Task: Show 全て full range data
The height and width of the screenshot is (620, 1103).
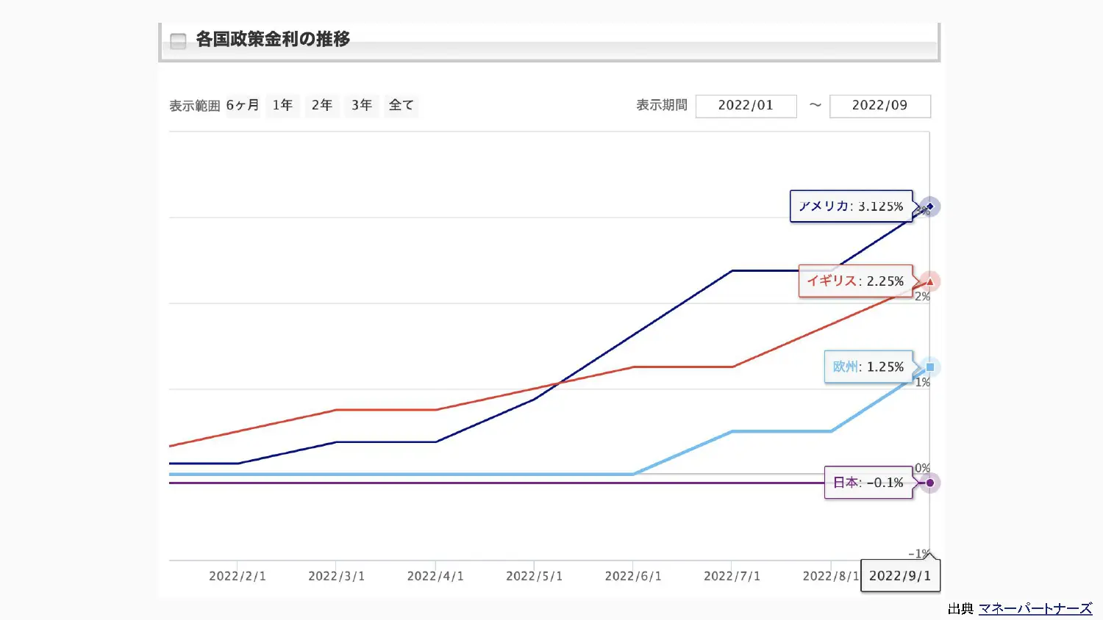Action: [401, 105]
